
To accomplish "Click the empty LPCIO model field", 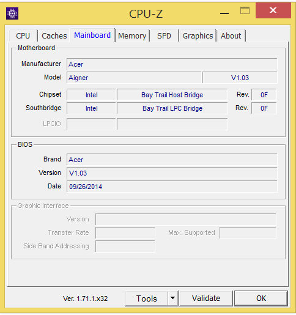I will pos(172,124).
